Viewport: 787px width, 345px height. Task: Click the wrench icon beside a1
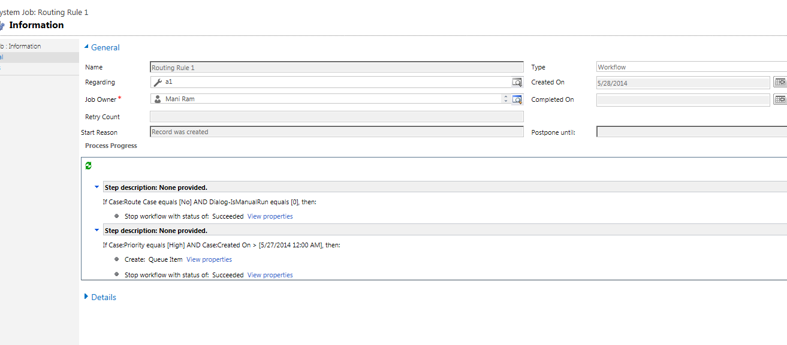[x=157, y=82]
